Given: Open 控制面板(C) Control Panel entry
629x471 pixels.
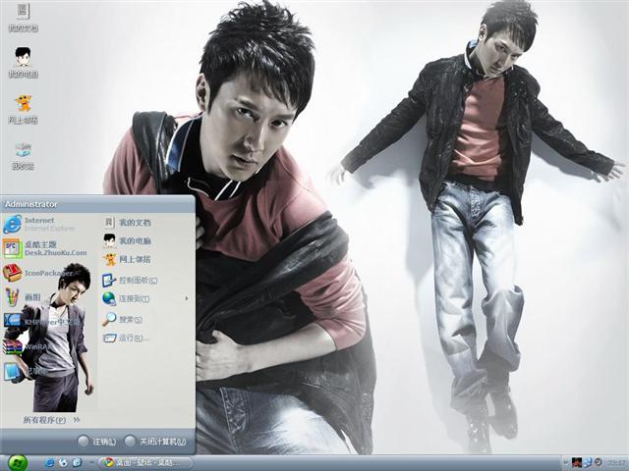Looking at the screenshot, I should [138, 280].
